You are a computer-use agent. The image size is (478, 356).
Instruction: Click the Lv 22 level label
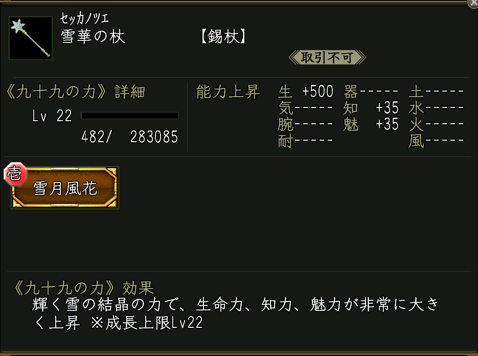[52, 116]
